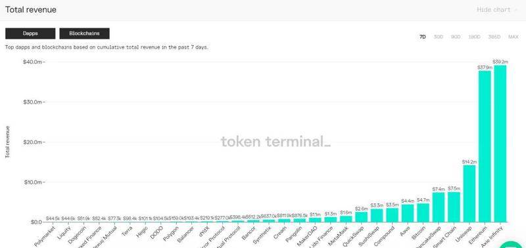The image size is (526, 248).
Task: Open the green chat widget icon
Action: click(514, 245)
